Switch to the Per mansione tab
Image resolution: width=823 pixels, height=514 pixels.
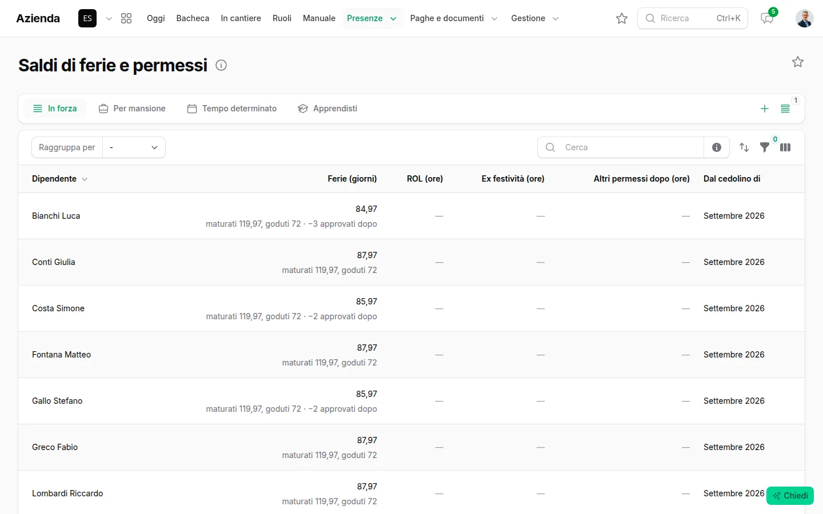pyautogui.click(x=132, y=109)
